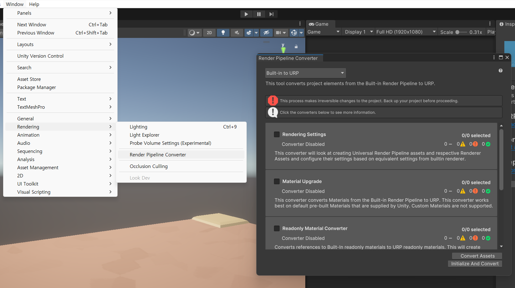The width and height of the screenshot is (515, 288).
Task: Toggle scene lighting bulb icon
Action: pos(223,33)
